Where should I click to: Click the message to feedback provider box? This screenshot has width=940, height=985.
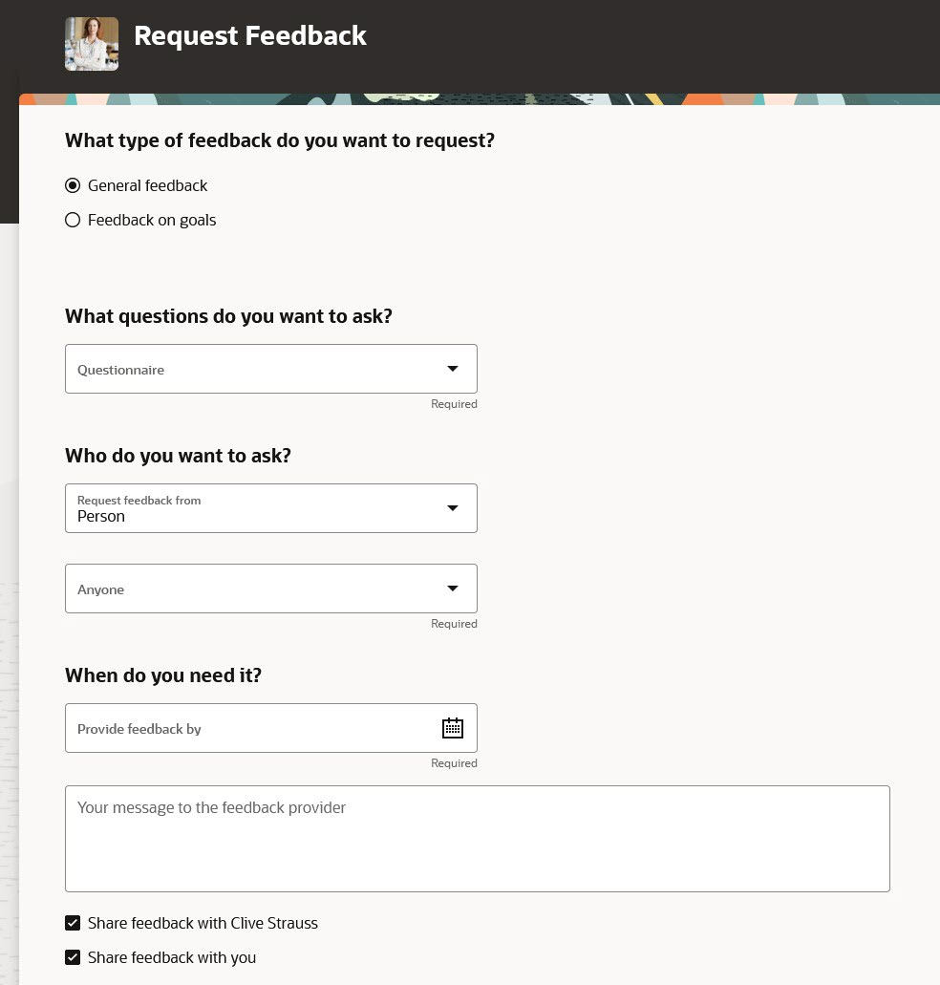point(478,839)
